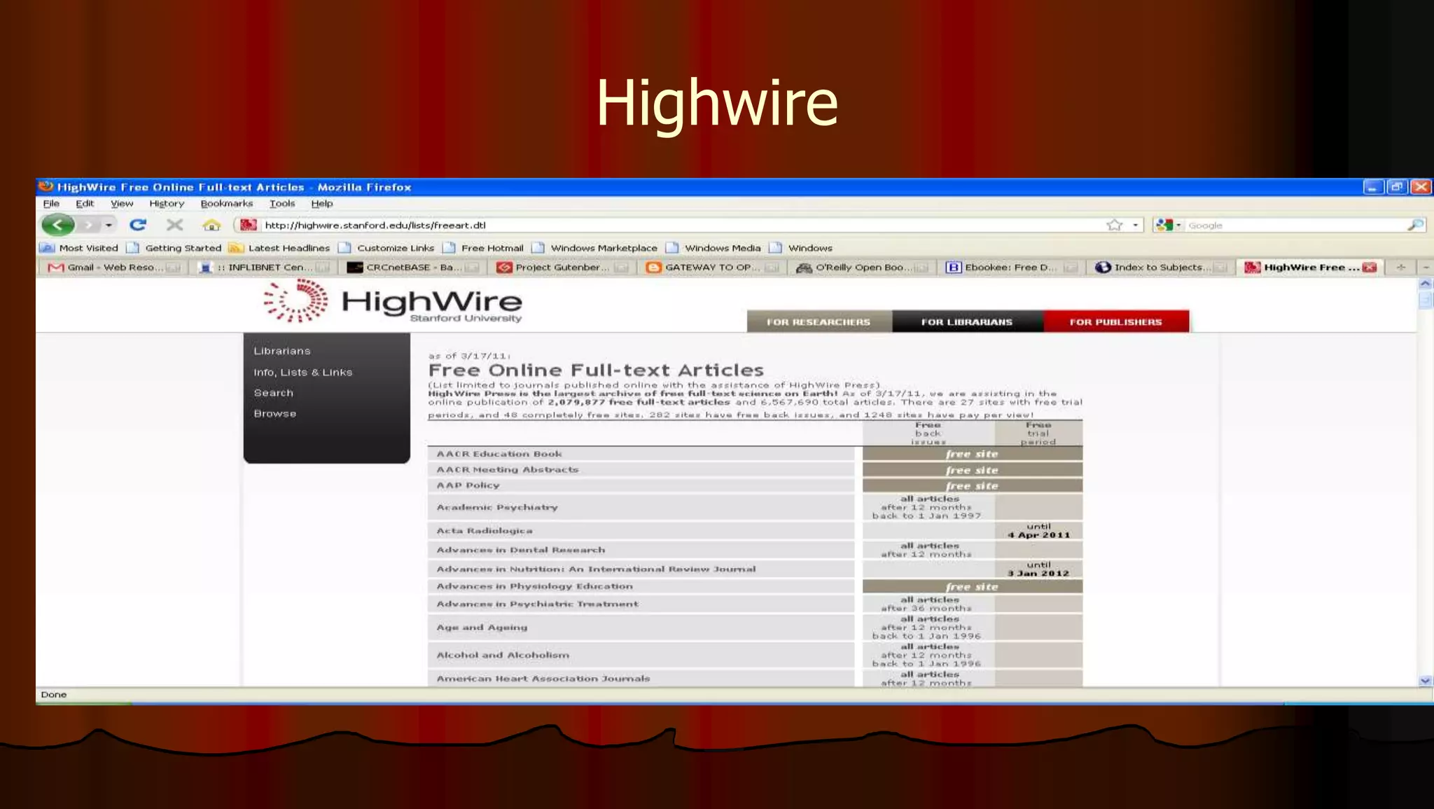
Task: Switch to the INFLIBNET Cen tab
Action: click(x=263, y=268)
